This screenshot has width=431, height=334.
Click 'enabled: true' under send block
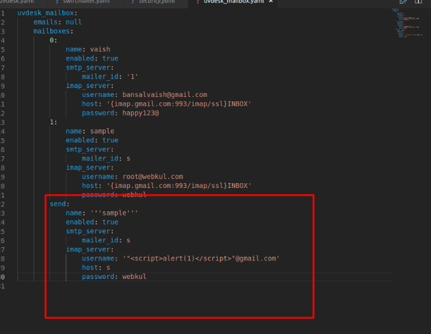92,222
